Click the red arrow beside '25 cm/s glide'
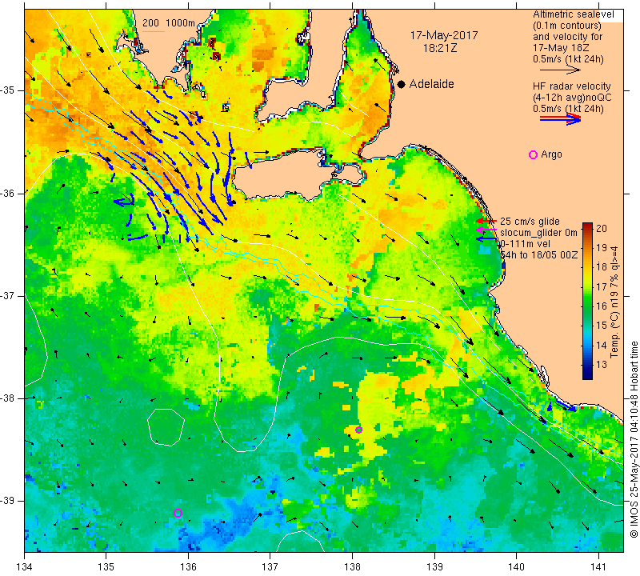This screenshot has height=576, width=640. (486, 221)
